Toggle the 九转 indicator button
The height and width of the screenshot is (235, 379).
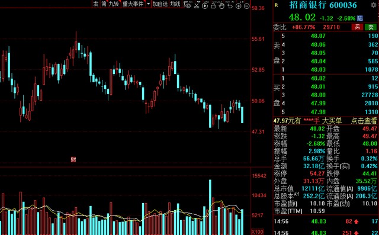coord(114,4)
